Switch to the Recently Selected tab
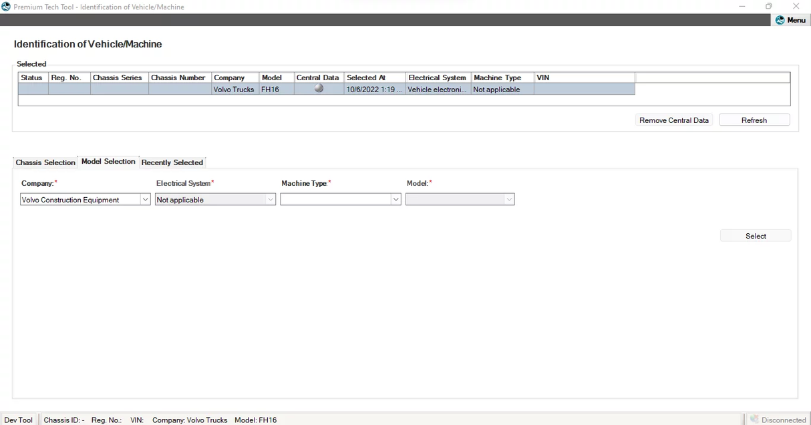811x425 pixels. click(x=172, y=162)
